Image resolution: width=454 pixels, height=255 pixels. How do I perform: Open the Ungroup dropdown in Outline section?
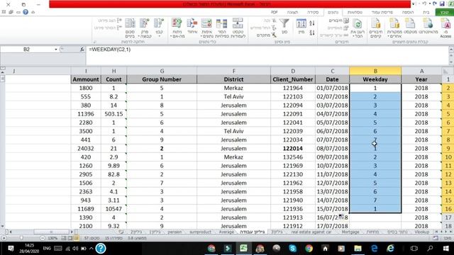[145, 28]
